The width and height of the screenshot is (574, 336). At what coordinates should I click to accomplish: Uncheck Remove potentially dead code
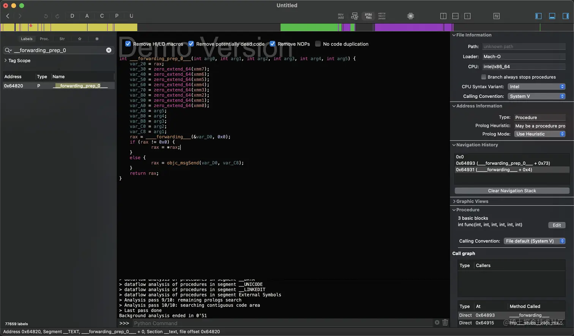pyautogui.click(x=191, y=44)
